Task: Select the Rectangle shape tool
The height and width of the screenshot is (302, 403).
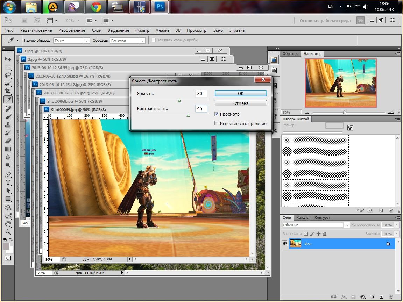Action: pos(8,199)
